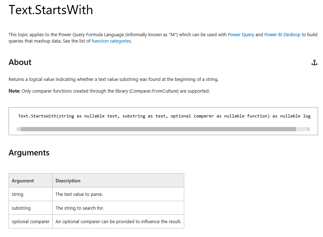The width and height of the screenshot is (323, 237).
Task: Click the 'The text value to parse' description
Action: pos(79,194)
